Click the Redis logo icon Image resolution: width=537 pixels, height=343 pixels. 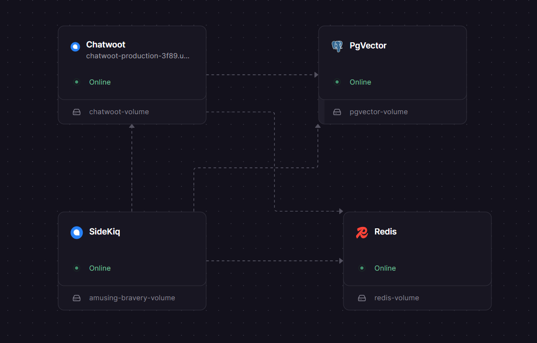[362, 233]
